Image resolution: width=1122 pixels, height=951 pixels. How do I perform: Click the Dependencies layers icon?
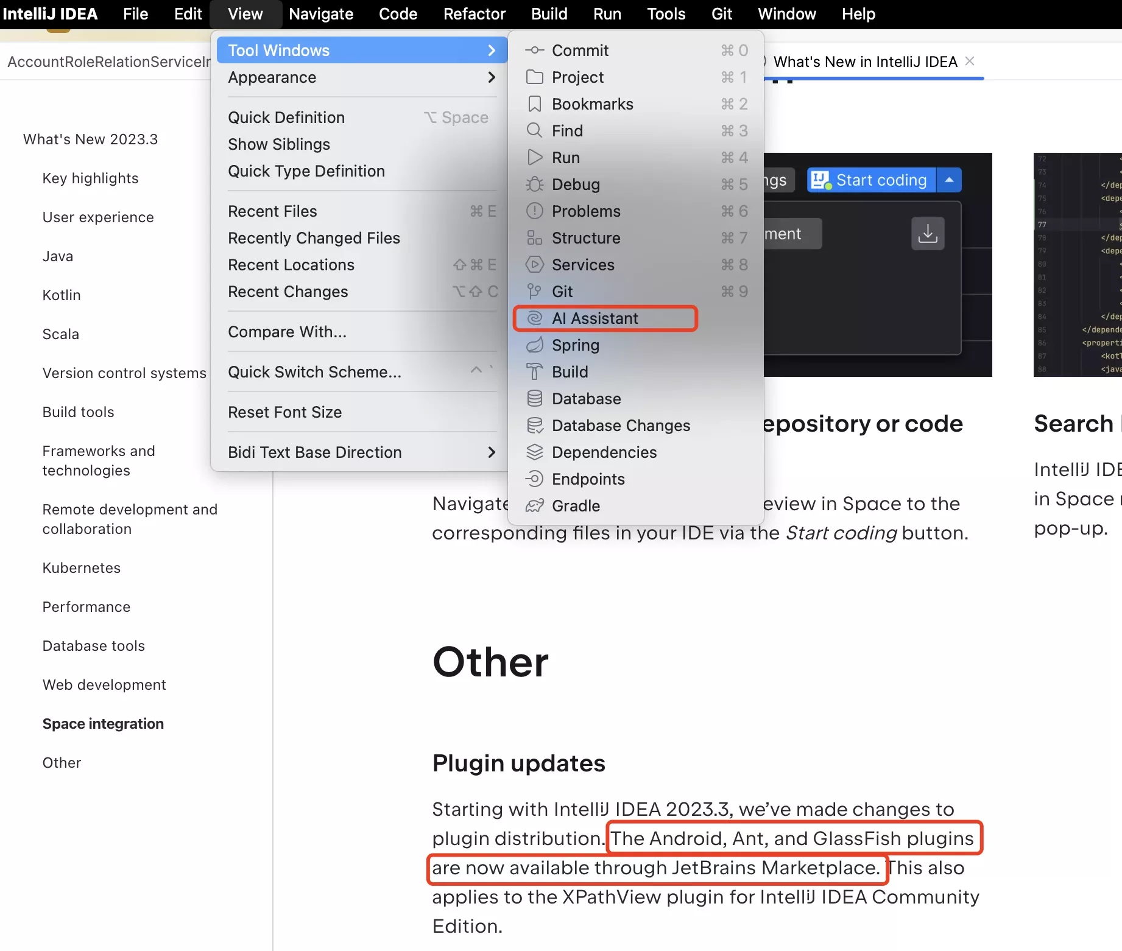[534, 452]
